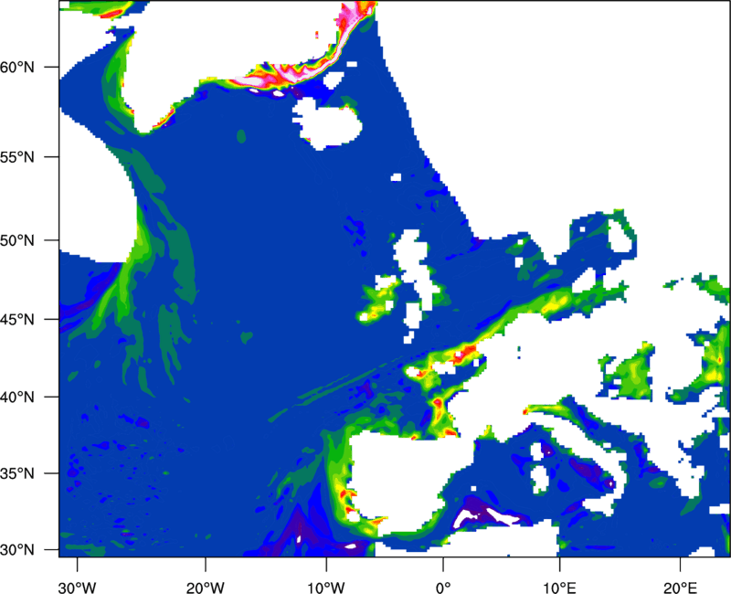The width and height of the screenshot is (731, 594).
Task: Click the 30°N latitude label
Action: point(17,550)
